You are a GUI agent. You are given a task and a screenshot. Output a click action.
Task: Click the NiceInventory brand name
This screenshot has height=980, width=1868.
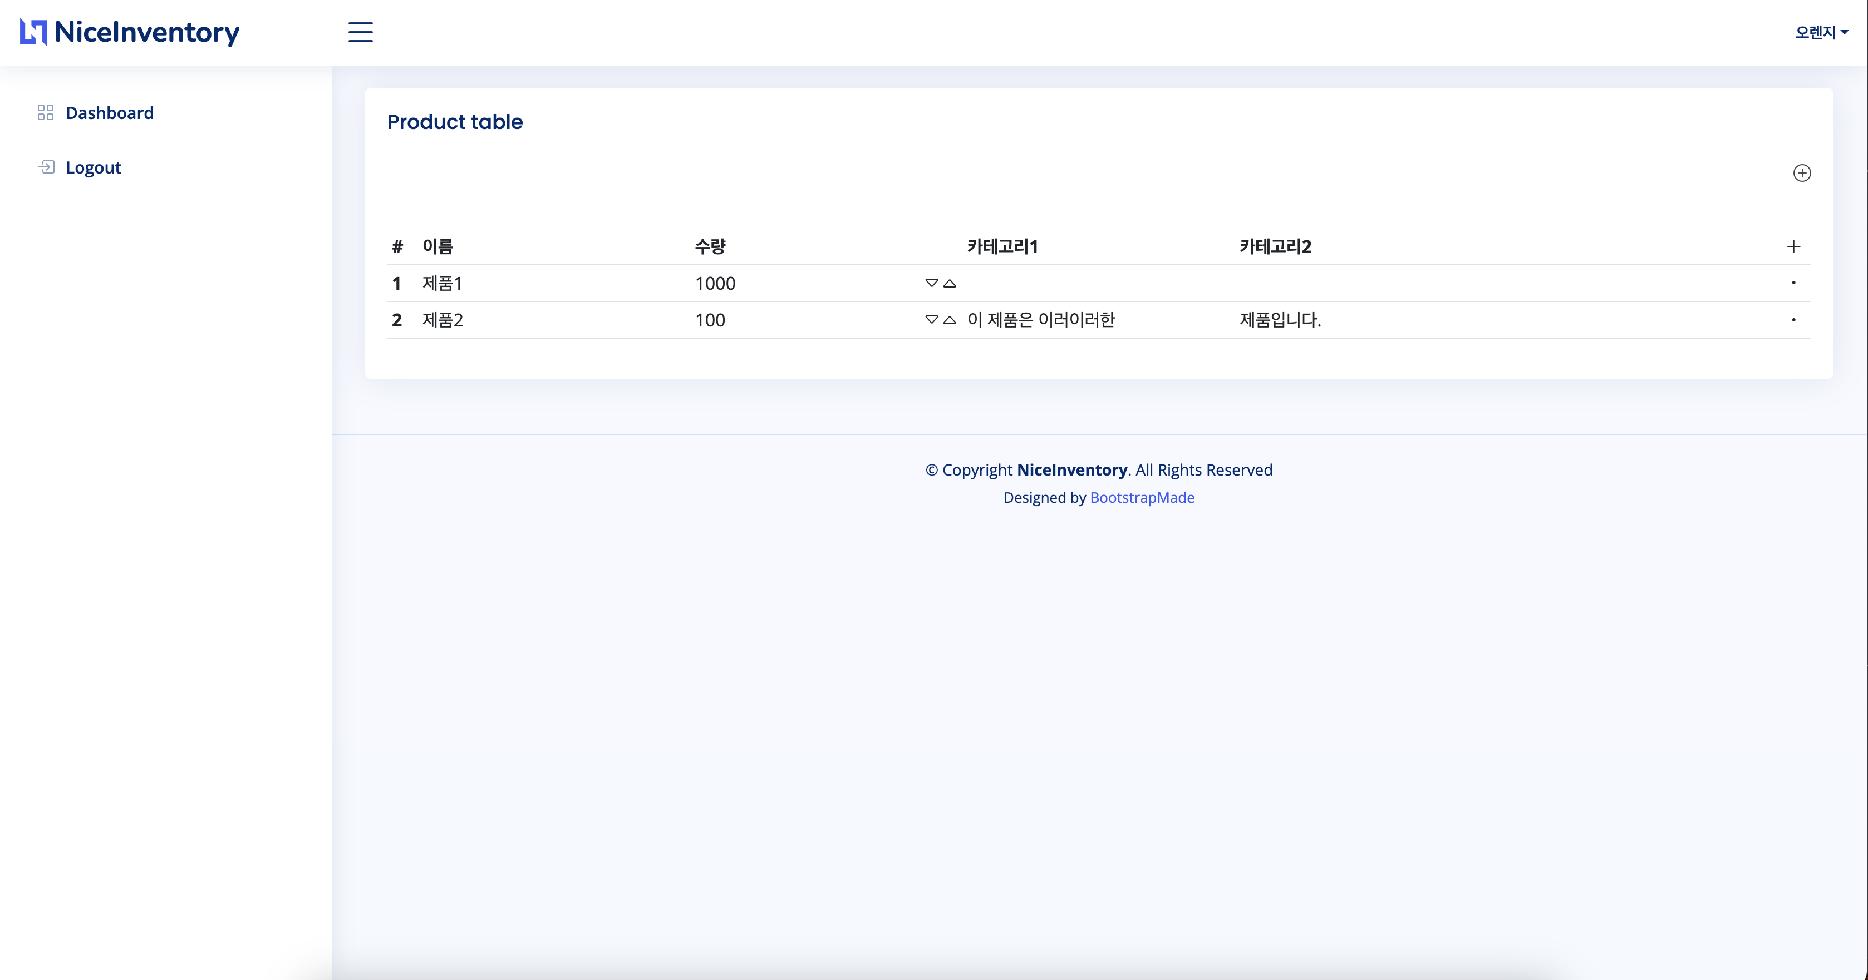tap(147, 32)
